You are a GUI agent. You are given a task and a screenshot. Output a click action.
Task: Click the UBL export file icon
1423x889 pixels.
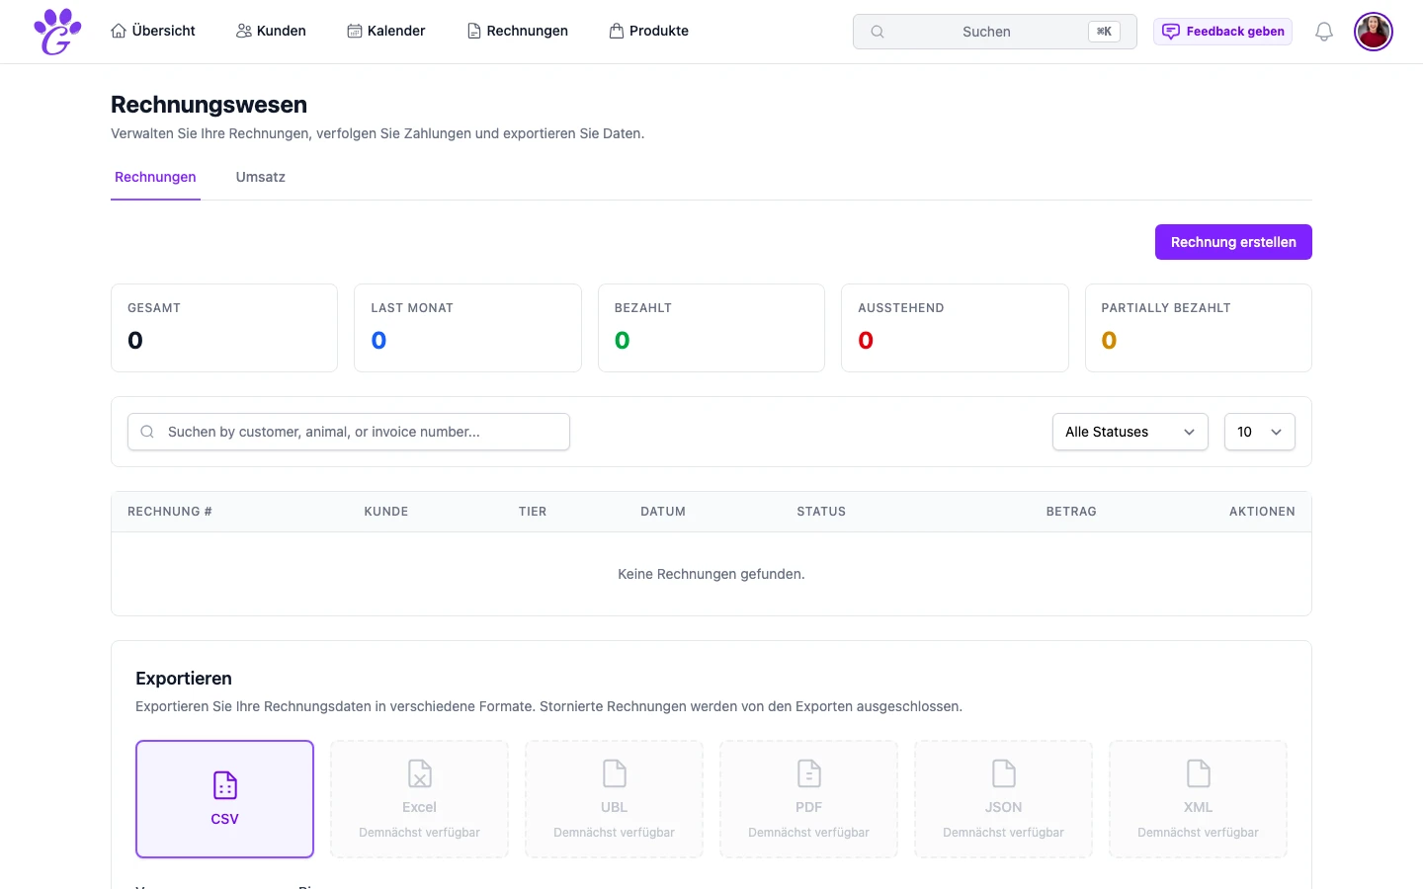pos(614,773)
